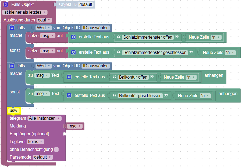Click 'anhängen' on the Balkontür geschlossen block
242x168 pixels.
(x=228, y=94)
